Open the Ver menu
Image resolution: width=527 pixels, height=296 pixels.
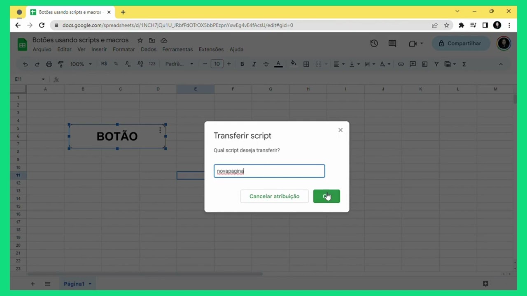[82, 49]
